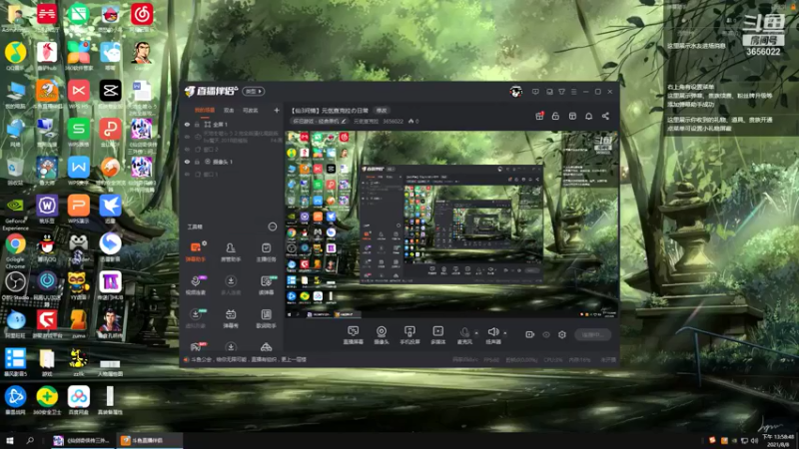Click the box icon left of the bell
The height and width of the screenshot is (449, 799).
pos(572,116)
